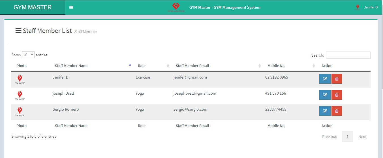
Task: Go to the Previous page of results
Action: [x=329, y=137]
